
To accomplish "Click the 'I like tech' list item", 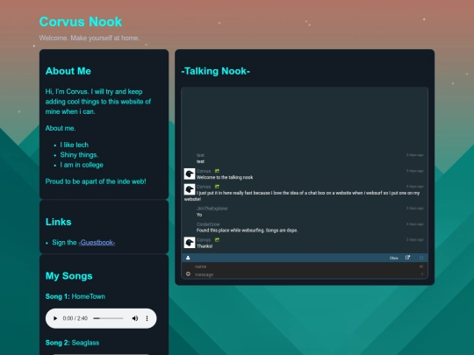I will [x=75, y=145].
